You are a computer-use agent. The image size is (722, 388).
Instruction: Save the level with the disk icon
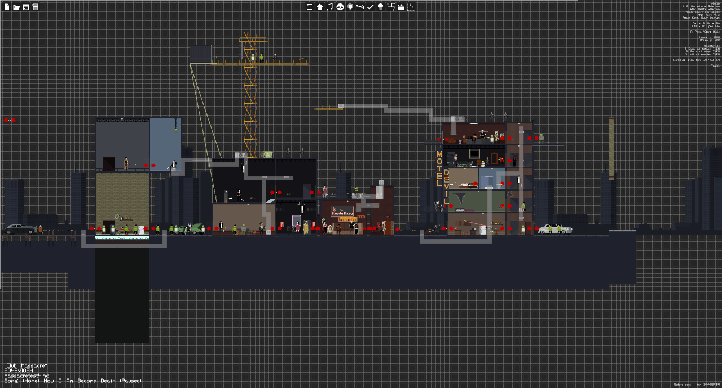[x=26, y=7]
